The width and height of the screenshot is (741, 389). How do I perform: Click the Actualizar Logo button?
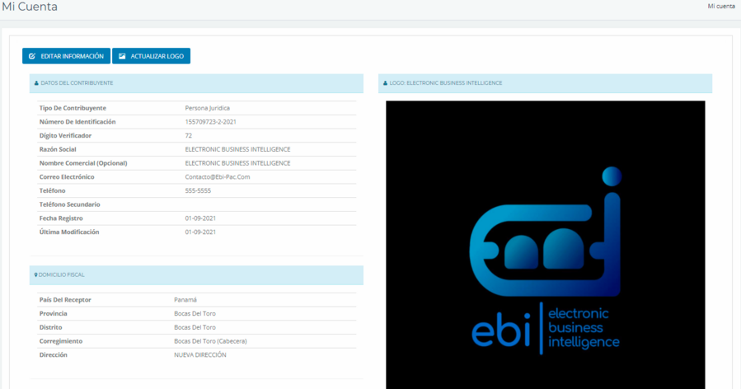[x=151, y=56]
